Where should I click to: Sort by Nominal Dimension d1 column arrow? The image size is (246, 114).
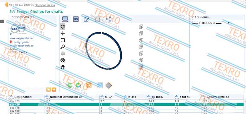pyautogui.click(x=47, y=97)
